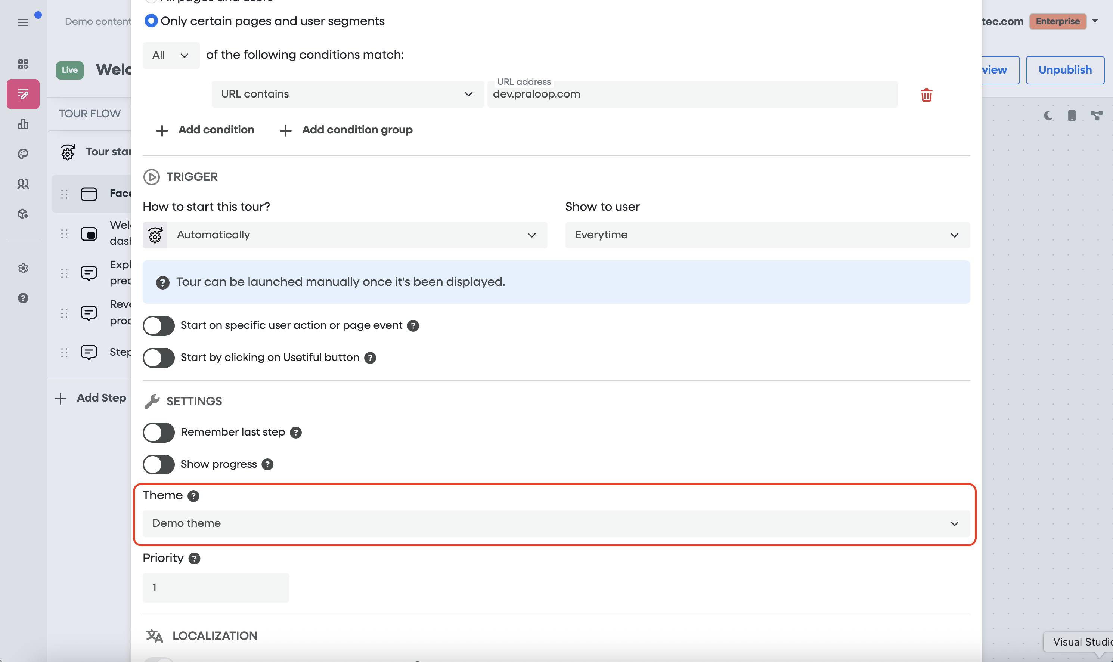Enable Remember last step toggle

click(x=159, y=432)
